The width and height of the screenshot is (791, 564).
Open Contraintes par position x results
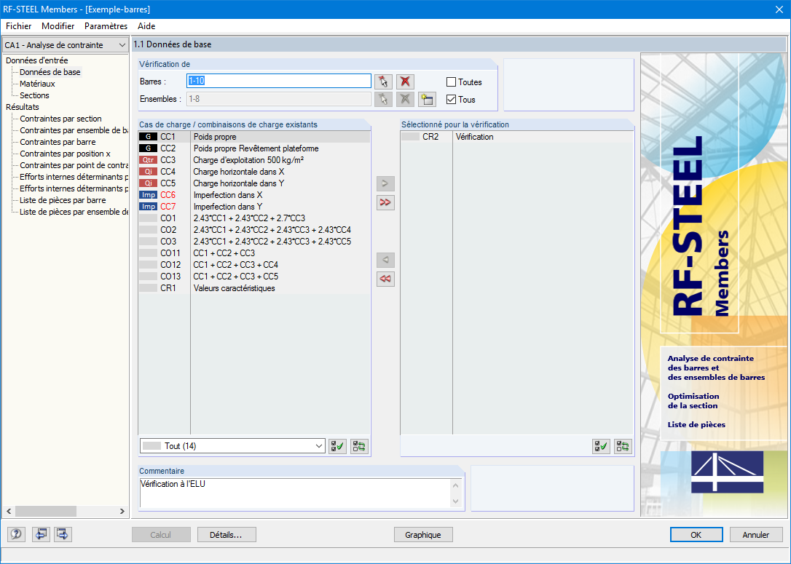pos(65,154)
